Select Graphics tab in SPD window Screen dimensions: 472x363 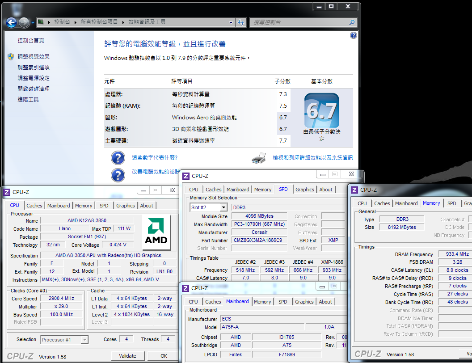coord(305,190)
